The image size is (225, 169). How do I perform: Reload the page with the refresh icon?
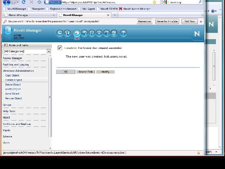24,2
